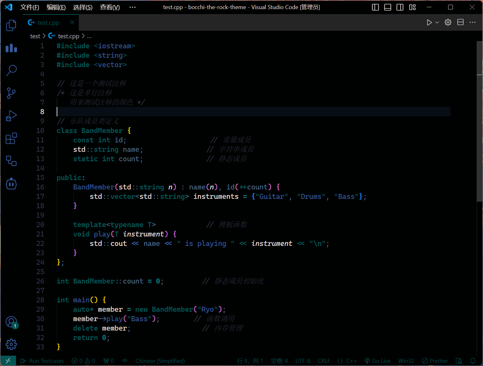Click the comment 静态成员初始化

(233, 281)
